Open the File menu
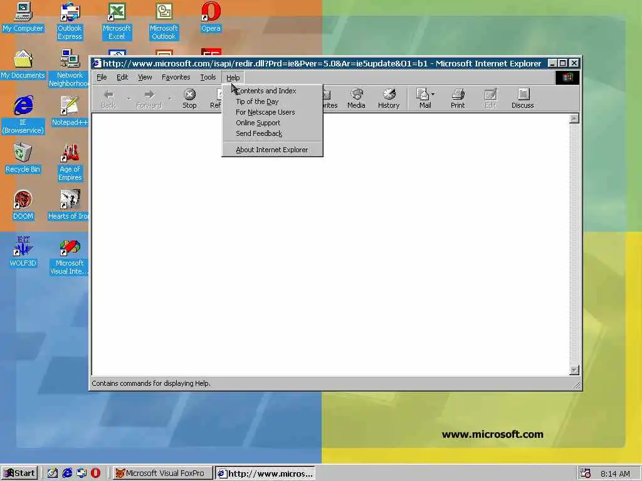The height and width of the screenshot is (481, 642). click(x=102, y=77)
